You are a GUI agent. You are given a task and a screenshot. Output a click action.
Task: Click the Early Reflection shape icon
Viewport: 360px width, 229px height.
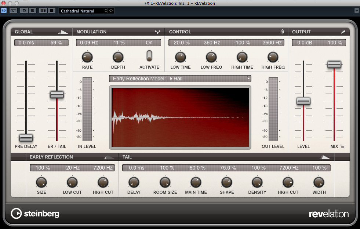click(109, 157)
